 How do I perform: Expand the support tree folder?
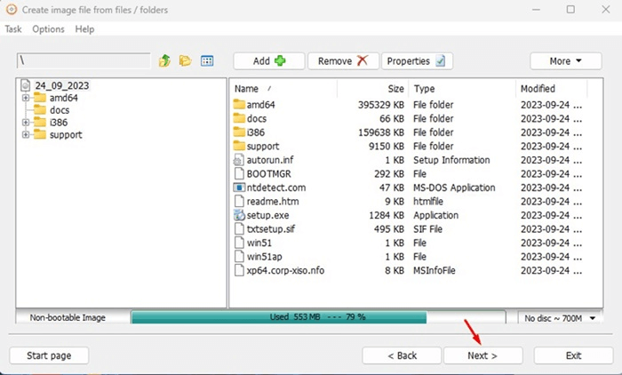(x=26, y=135)
